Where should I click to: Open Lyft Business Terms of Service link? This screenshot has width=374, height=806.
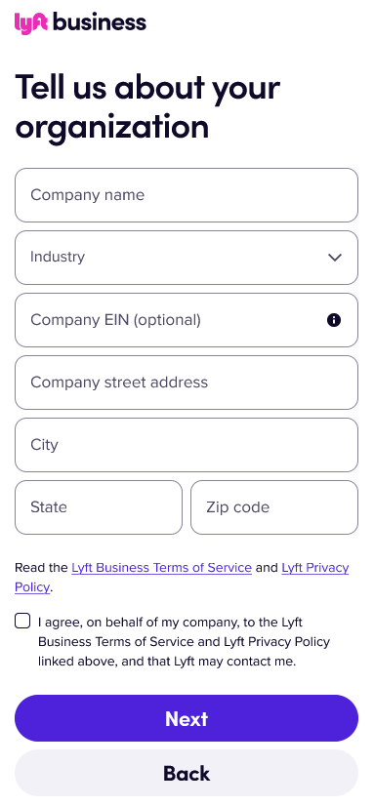[x=161, y=568]
